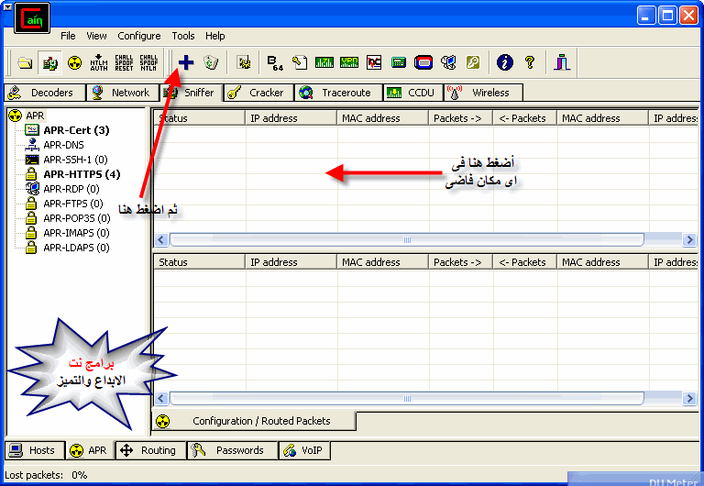This screenshot has width=704, height=486.
Task: Select the Configuration / Routed Packets tab
Action: 254,421
